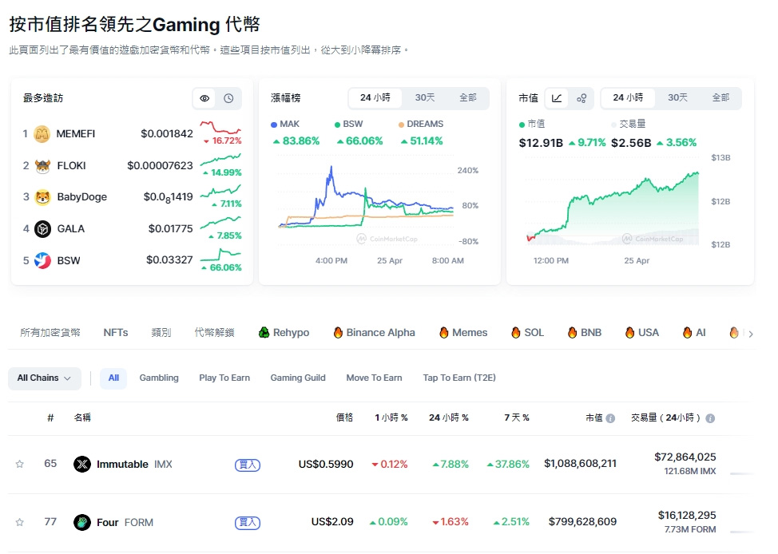
Task: Click the 買入 button for Four FORM
Action: pyautogui.click(x=247, y=522)
